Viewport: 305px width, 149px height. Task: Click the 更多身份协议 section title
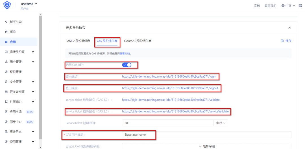[x=76, y=28]
